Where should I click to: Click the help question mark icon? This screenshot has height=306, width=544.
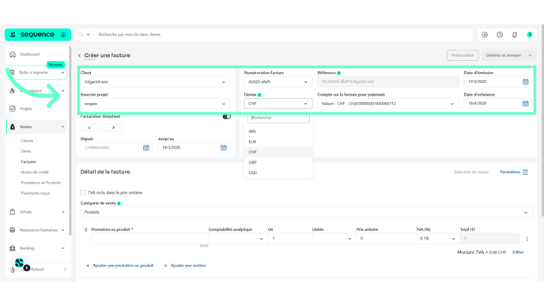coord(530,35)
